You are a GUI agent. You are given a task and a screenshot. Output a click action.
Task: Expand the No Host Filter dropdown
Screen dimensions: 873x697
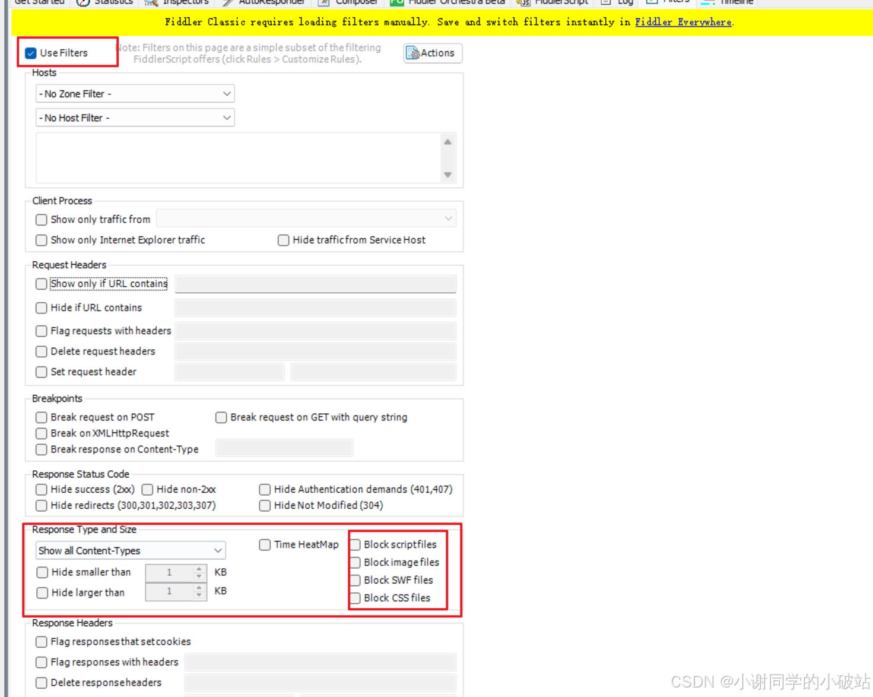point(135,118)
